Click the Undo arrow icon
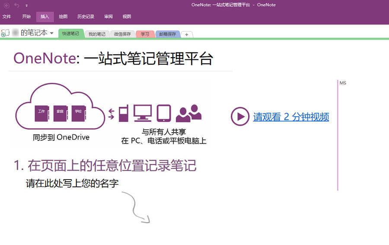389x245 pixels. tap(16, 5)
